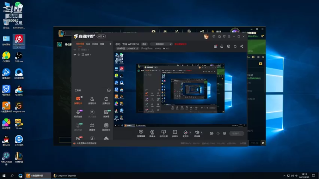Switch to the second scene tab
319x179 pixels.
[x=88, y=44]
